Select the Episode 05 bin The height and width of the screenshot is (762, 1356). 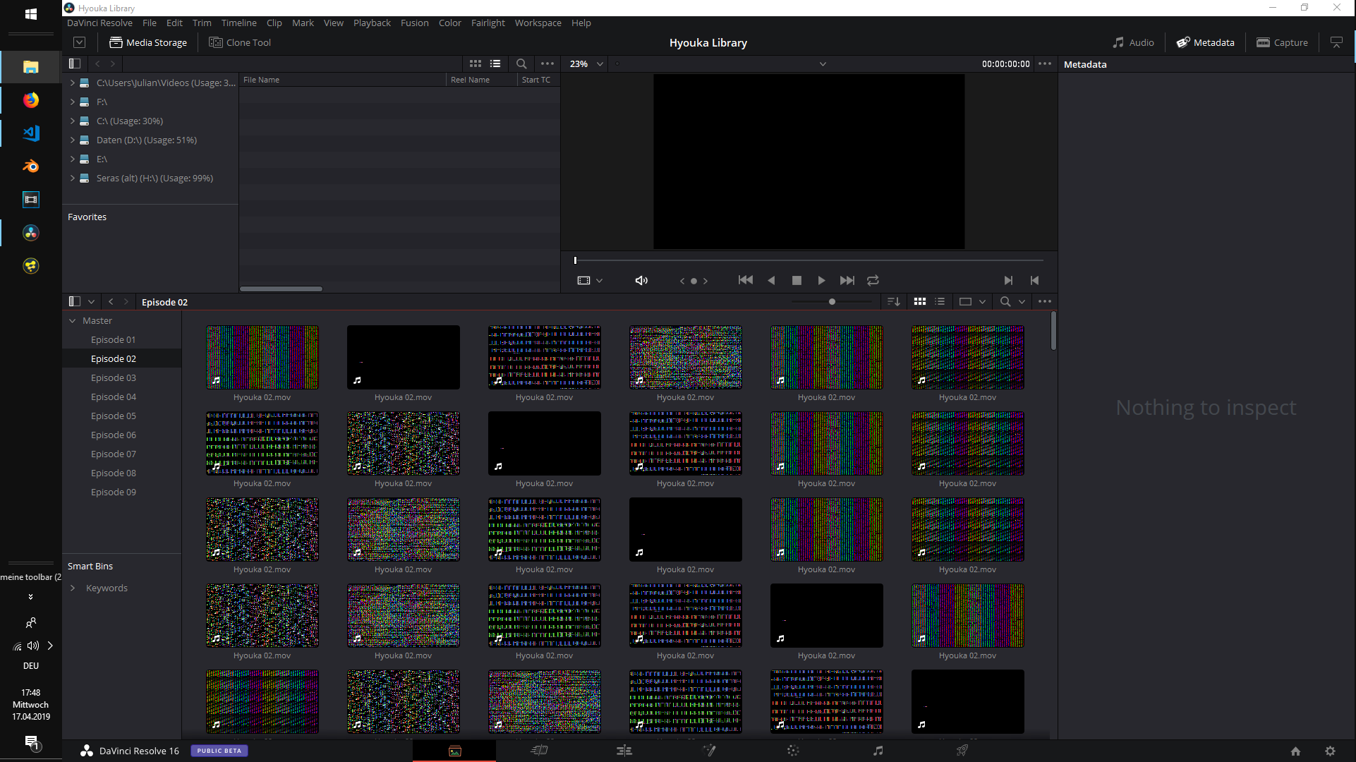(x=114, y=416)
